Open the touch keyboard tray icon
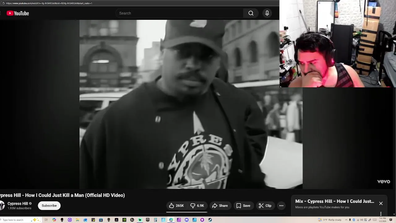The width and height of the screenshot is (396, 223). coord(375,220)
